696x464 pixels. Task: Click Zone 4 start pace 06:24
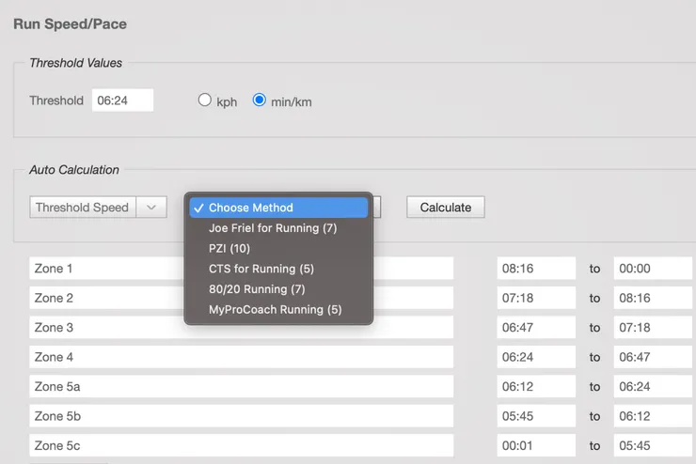coord(536,357)
